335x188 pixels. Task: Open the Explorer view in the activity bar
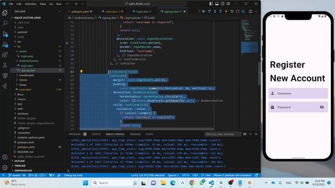click(x=5, y=13)
